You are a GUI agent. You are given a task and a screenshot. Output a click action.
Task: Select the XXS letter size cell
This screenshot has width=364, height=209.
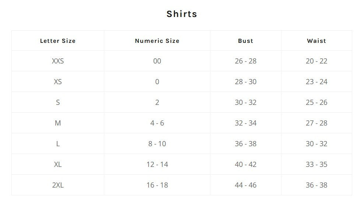(58, 61)
